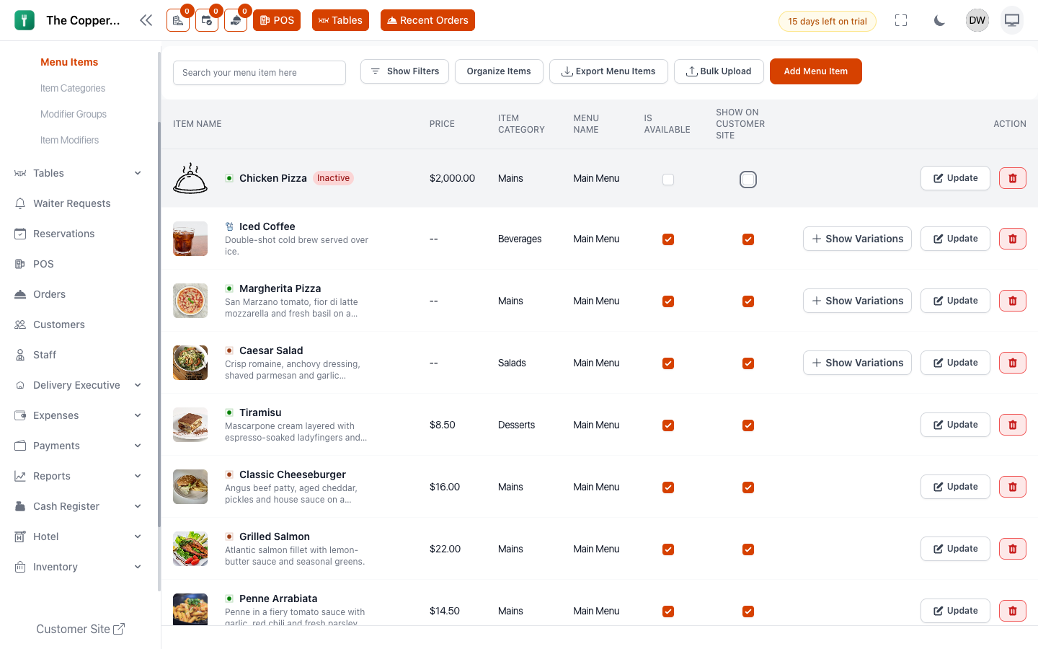Open Item Modifiers submenu entry
Image resolution: width=1038 pixels, height=649 pixels.
click(x=70, y=140)
